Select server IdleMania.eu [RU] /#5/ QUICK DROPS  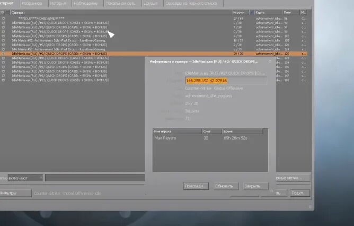coord(154,45)
